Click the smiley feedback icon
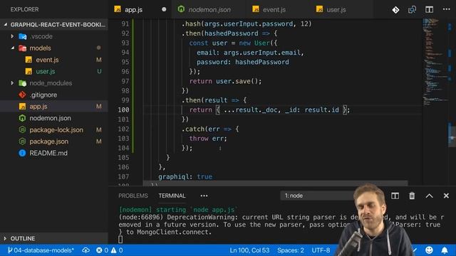 point(429,250)
